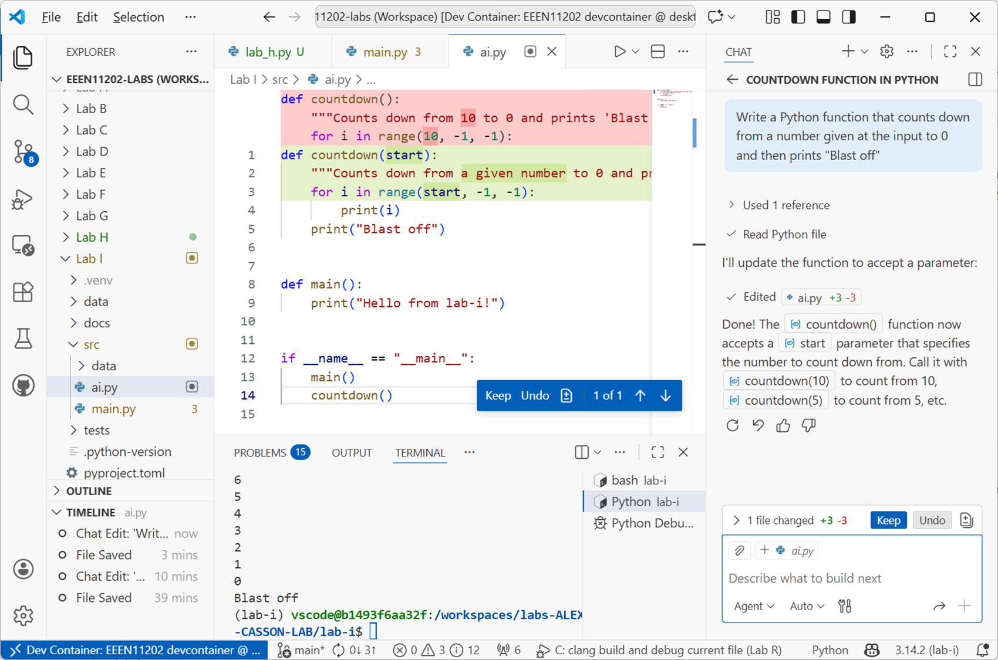Click the split editor icon
This screenshot has width=998, height=660.
[x=658, y=52]
